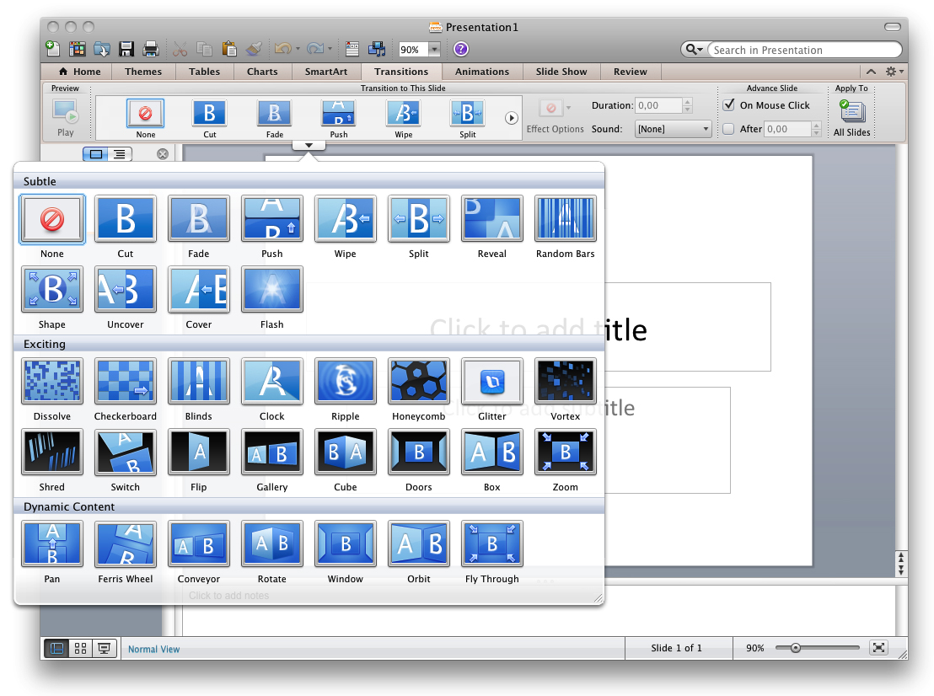Choose the Honeycomb transition
The width and height of the screenshot is (934, 696).
tap(418, 381)
